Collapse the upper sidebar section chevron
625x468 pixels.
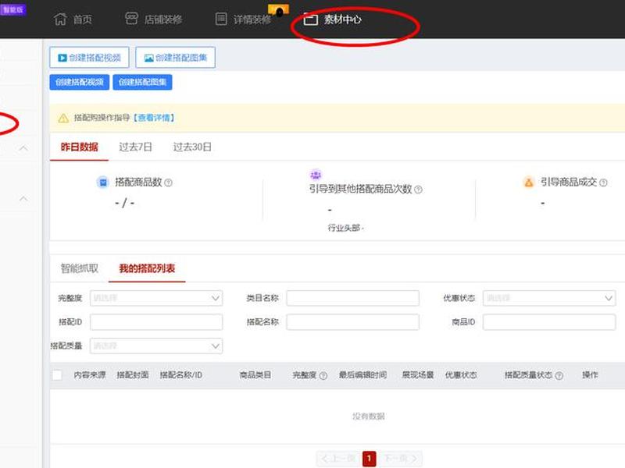[x=23, y=148]
